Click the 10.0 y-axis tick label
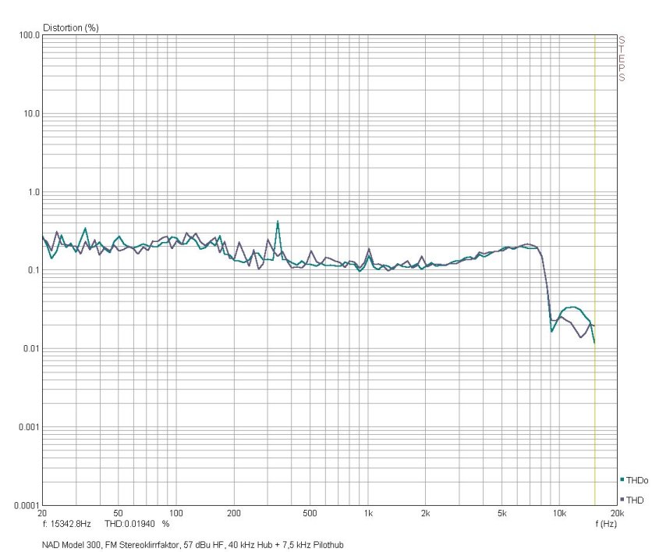 click(32, 114)
